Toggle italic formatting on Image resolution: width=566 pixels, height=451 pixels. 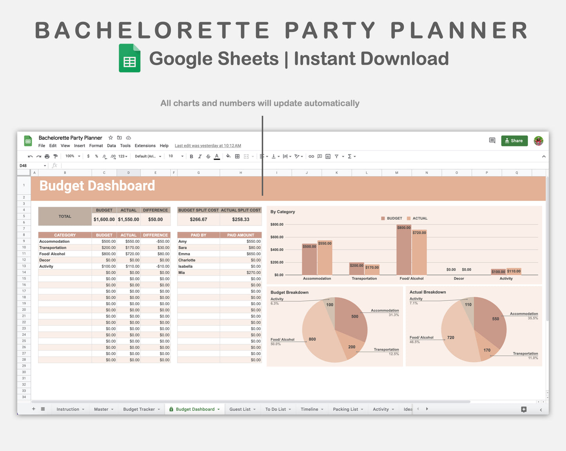coord(200,156)
